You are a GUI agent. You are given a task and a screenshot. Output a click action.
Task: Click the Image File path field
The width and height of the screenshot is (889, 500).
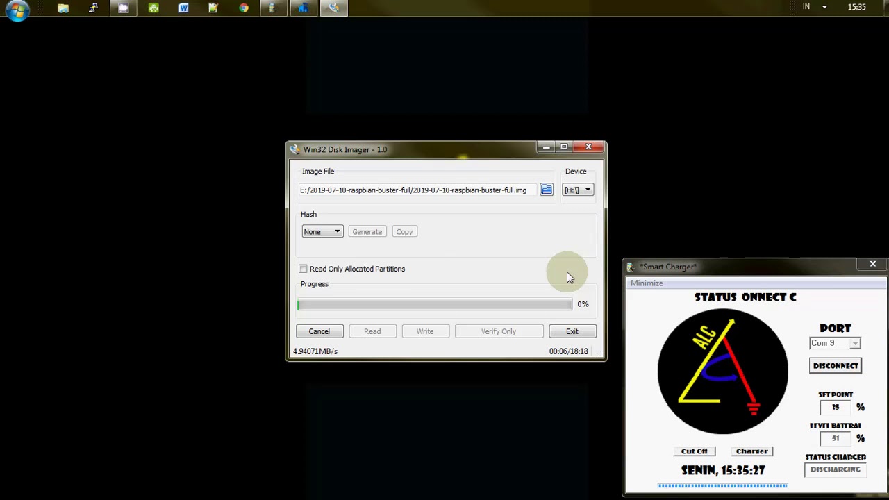417,190
